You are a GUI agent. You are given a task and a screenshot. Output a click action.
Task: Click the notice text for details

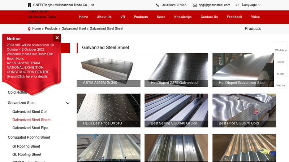(x=30, y=60)
